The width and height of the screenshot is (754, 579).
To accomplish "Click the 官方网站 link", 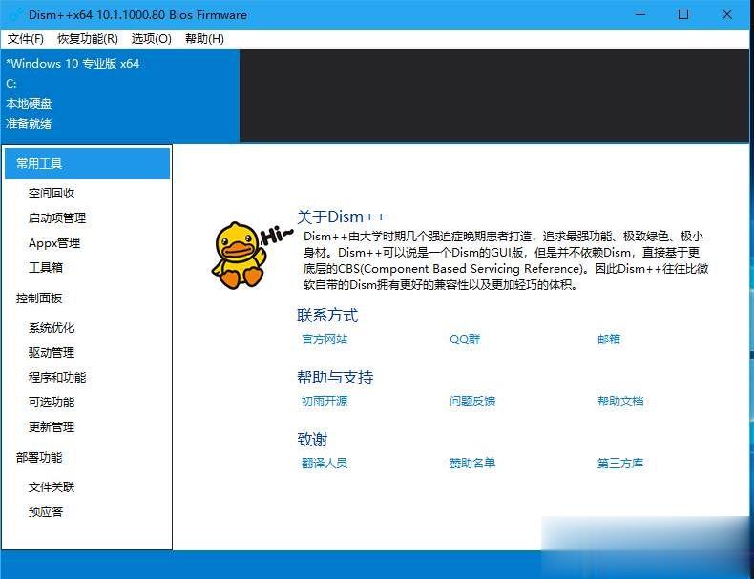I will point(325,340).
